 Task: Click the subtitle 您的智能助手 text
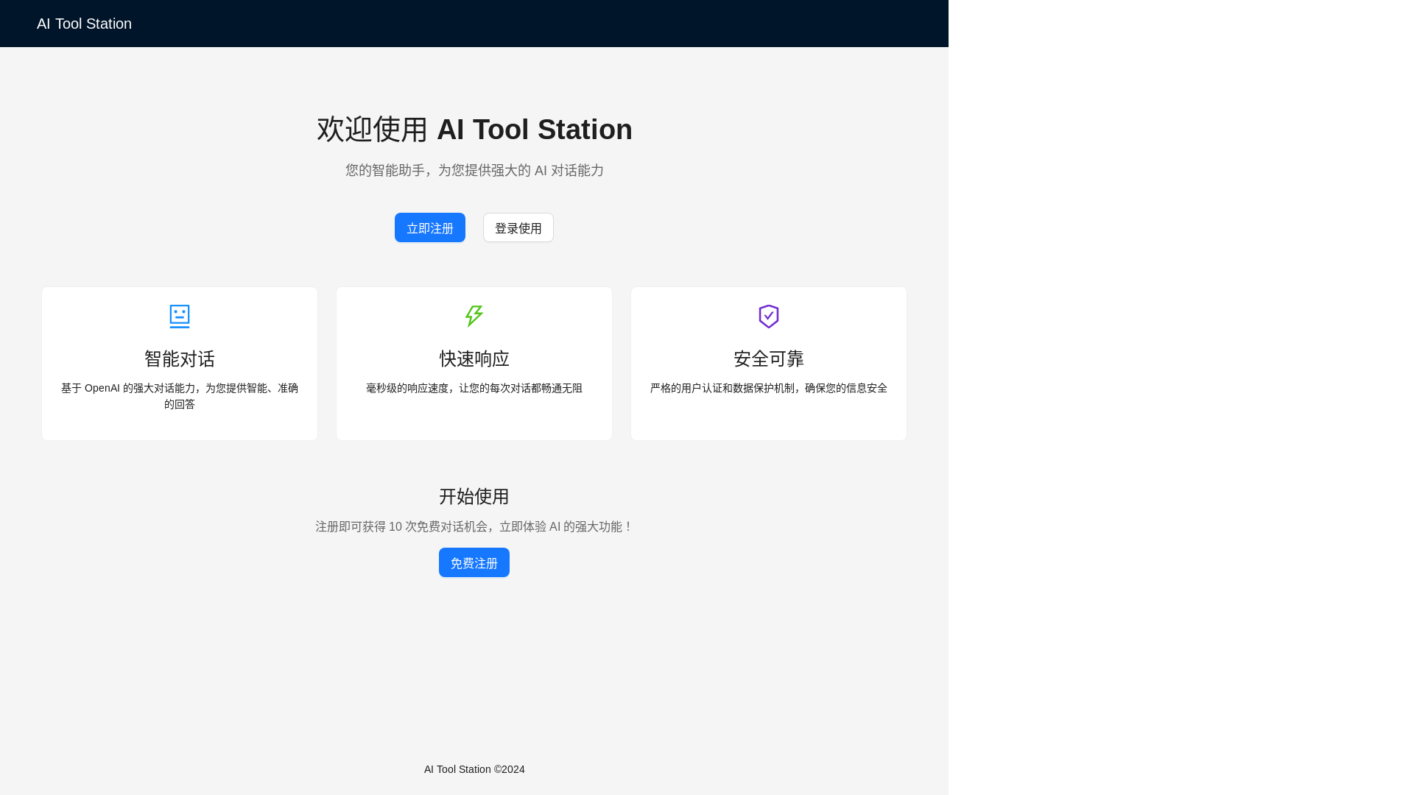point(474,170)
